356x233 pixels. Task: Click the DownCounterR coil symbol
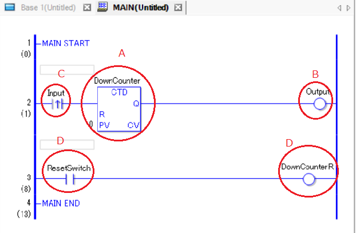308,179
